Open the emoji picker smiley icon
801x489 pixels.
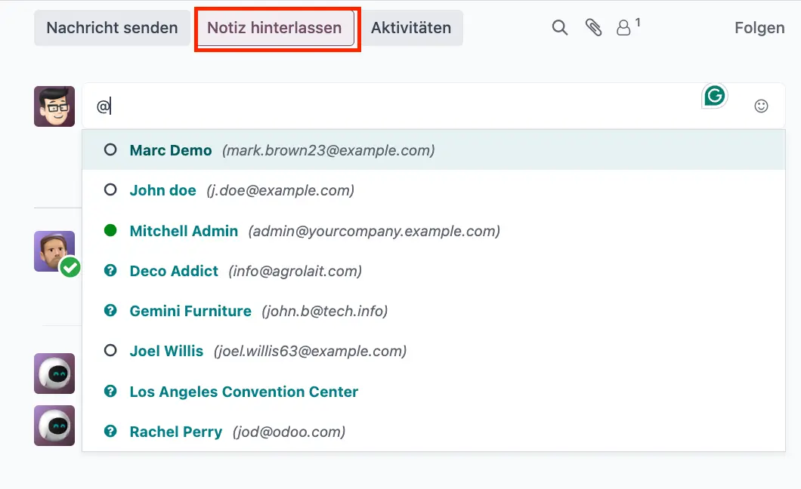coord(761,106)
